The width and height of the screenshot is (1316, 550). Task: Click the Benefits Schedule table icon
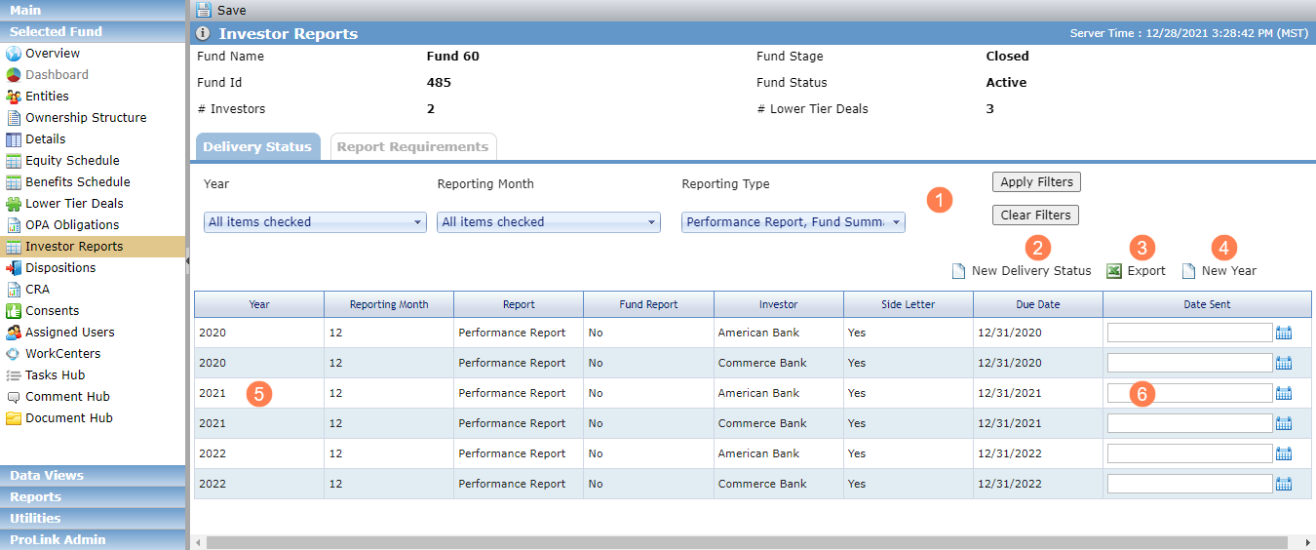pos(14,182)
